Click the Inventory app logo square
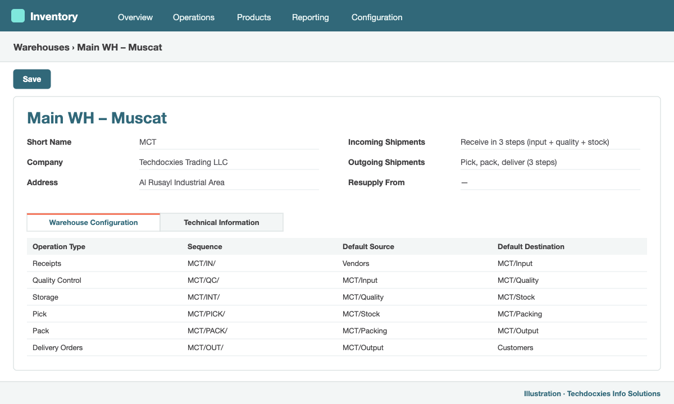Screen dimensions: 674x404 point(18,16)
